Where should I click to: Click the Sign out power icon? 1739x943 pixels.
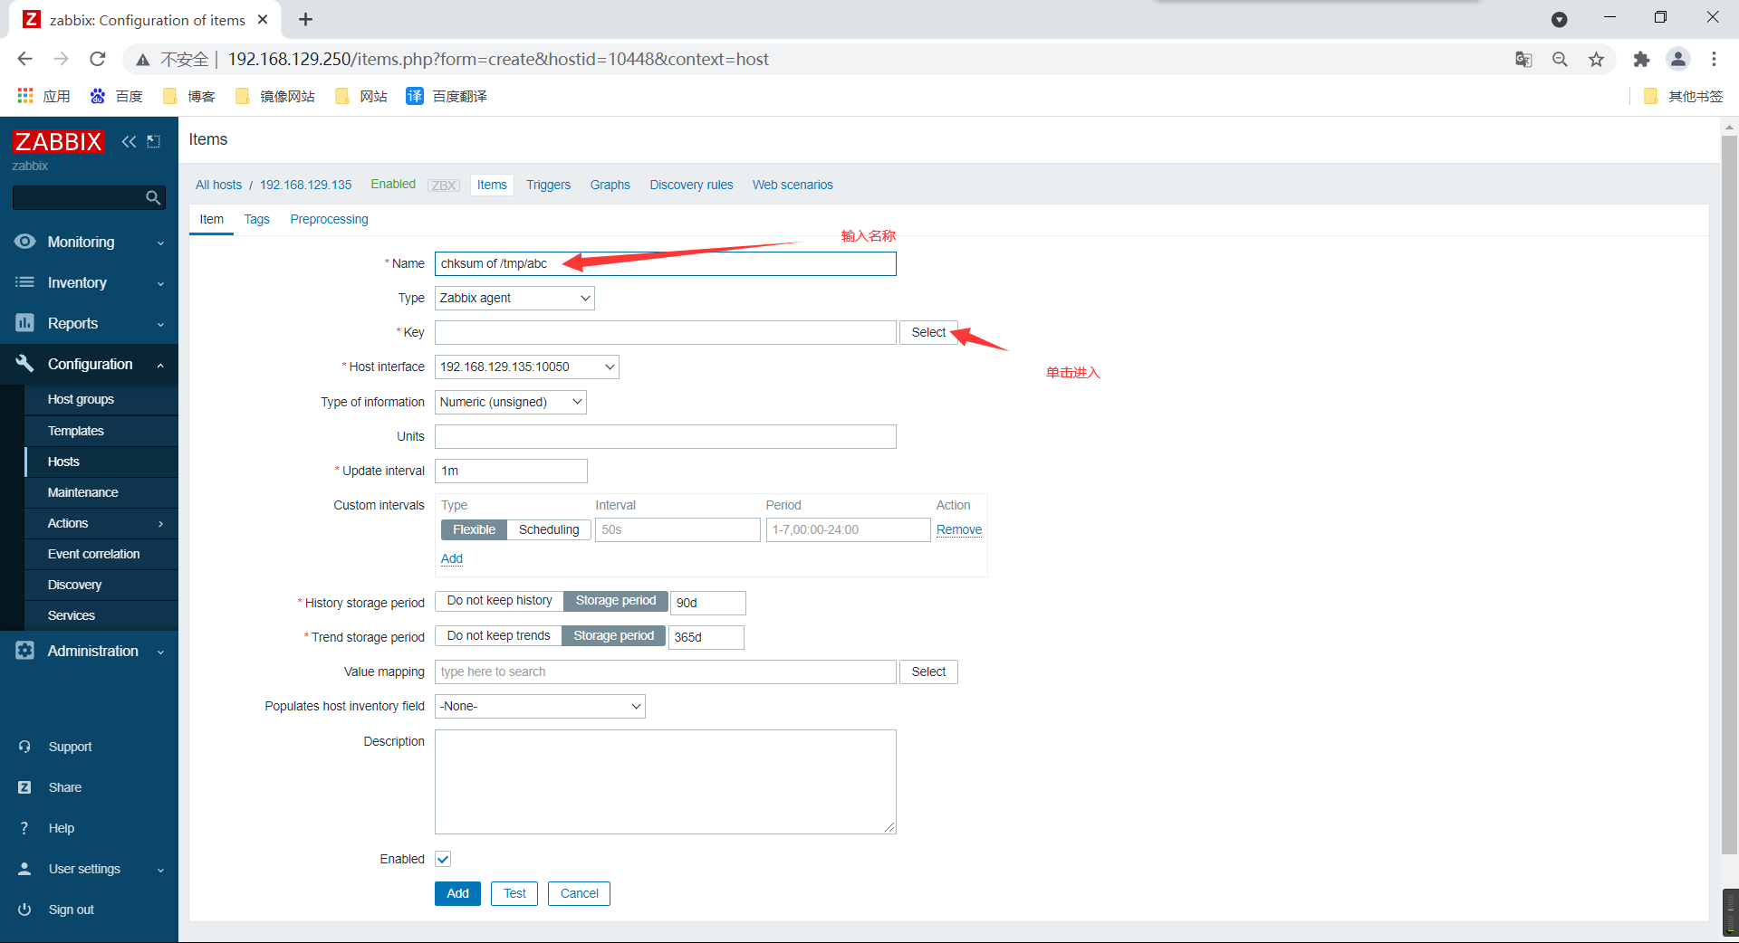[x=25, y=910]
